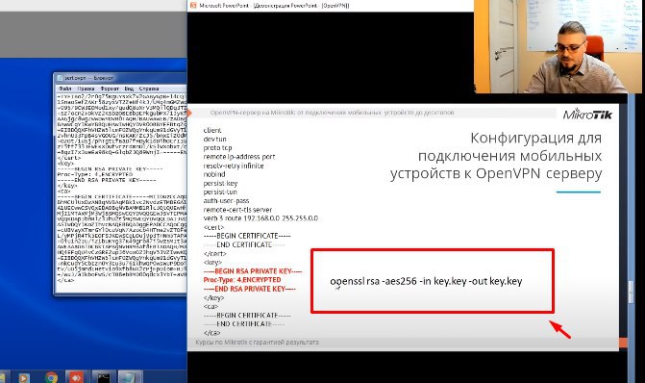This screenshot has height=383, width=645.
Task: Click the PowerPoint slideshow title bar
Action: [x=331, y=6]
